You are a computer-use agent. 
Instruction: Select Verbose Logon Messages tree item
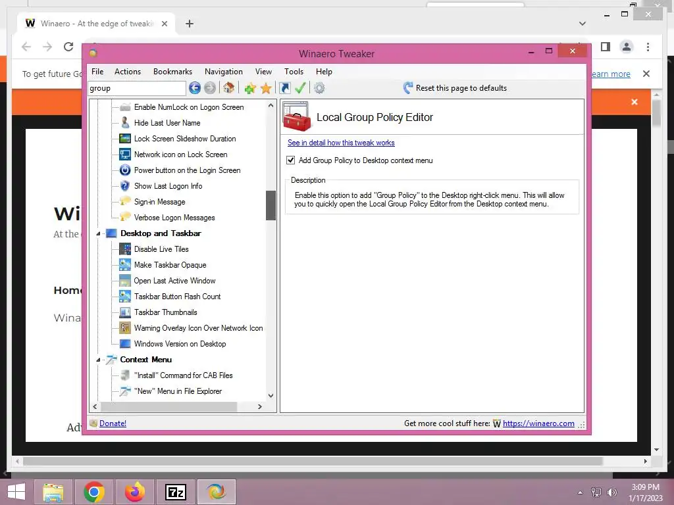click(x=174, y=218)
